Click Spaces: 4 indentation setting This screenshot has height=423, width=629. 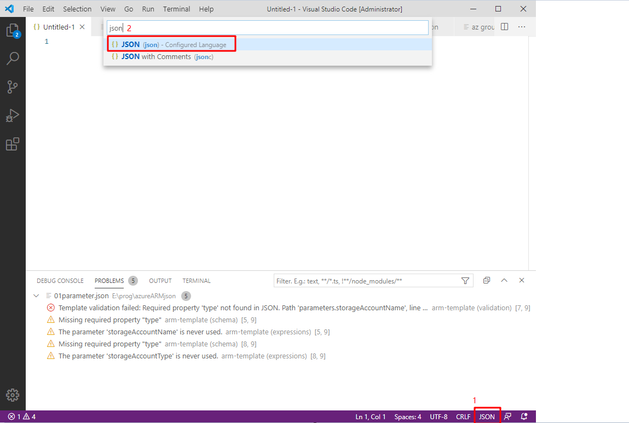click(408, 416)
